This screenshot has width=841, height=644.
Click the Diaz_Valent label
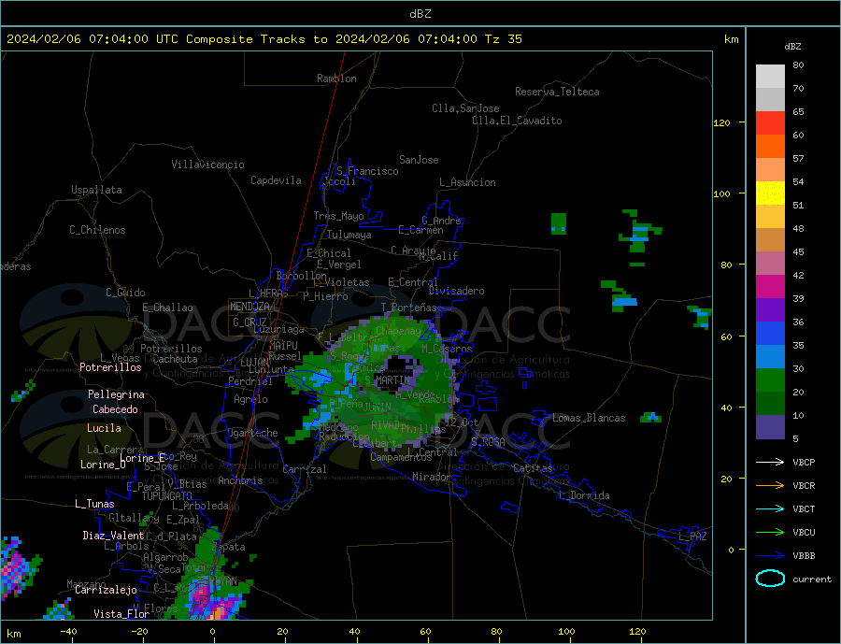(113, 536)
